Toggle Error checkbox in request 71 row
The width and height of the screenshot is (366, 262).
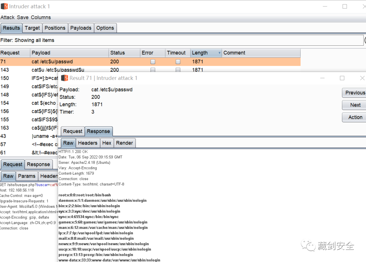(x=153, y=62)
